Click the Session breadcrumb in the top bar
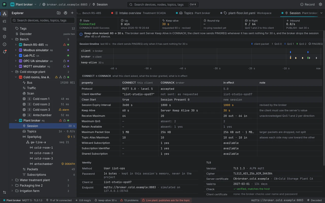 coord(100,4)
